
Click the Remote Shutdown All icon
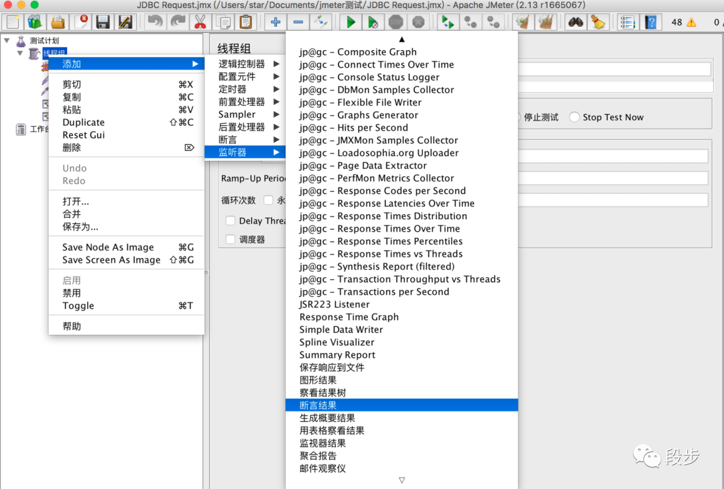[x=493, y=21]
